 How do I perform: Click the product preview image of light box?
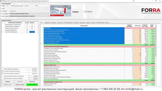tap(61, 11)
